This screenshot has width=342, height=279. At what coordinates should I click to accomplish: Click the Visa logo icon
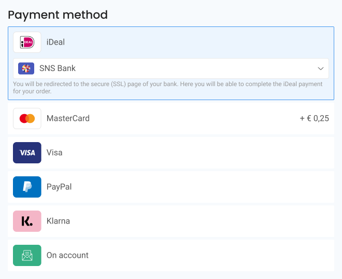(27, 152)
